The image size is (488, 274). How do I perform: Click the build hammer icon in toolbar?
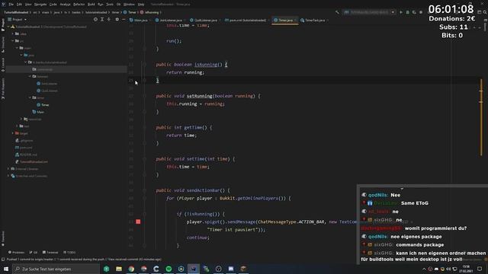click(337, 12)
